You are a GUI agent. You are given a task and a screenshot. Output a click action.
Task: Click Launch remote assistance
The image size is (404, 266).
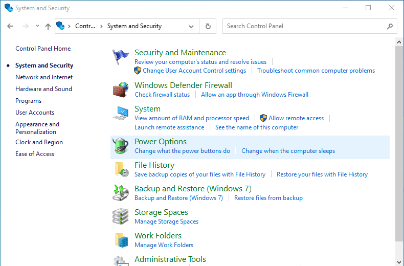pos(169,127)
